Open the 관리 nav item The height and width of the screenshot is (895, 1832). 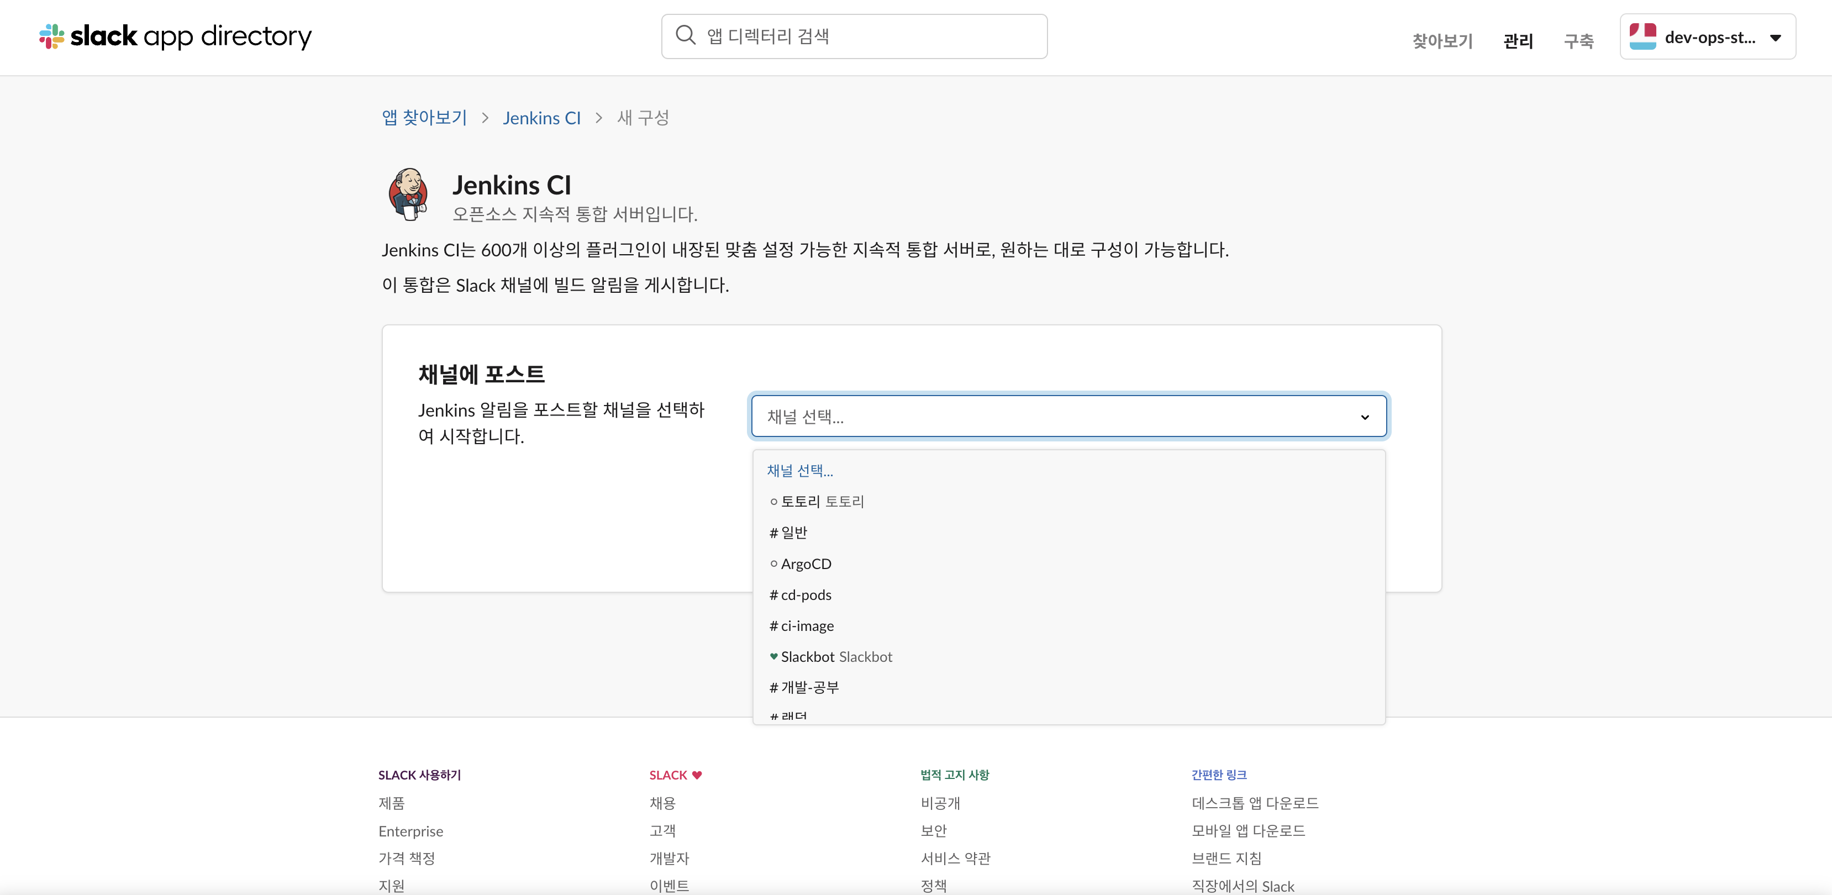[1518, 40]
